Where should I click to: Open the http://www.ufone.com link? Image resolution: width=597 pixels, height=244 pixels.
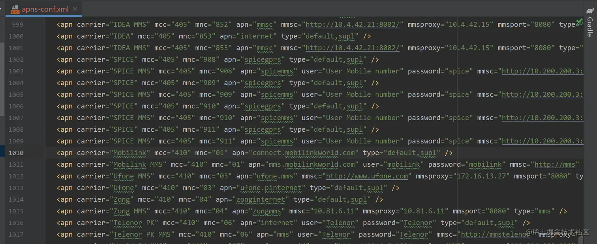point(367,176)
